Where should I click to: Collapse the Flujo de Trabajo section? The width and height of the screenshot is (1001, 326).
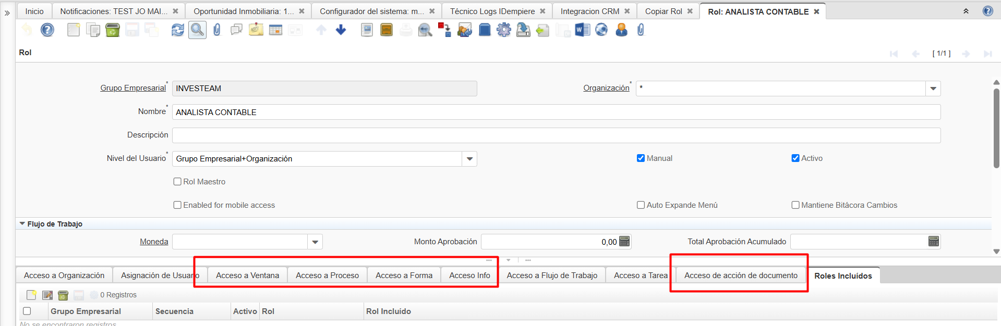[22, 224]
